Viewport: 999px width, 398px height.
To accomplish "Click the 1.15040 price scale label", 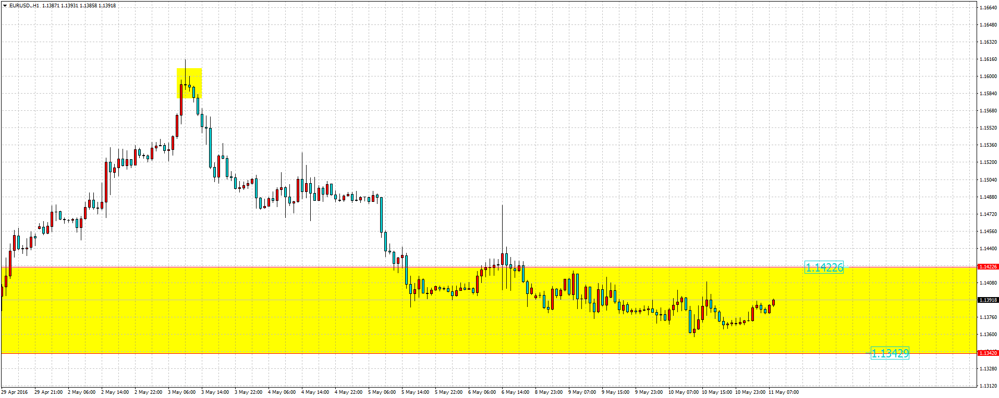I will pyautogui.click(x=988, y=180).
